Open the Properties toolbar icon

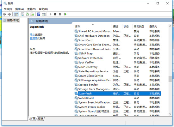point(22,14)
